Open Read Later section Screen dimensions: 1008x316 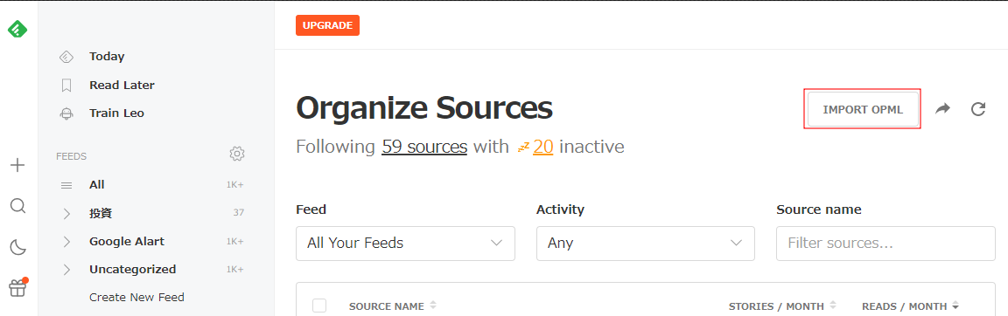click(x=122, y=86)
